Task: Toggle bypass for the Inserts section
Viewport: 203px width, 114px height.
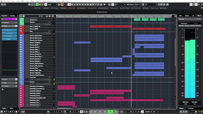Action: pos(16,26)
